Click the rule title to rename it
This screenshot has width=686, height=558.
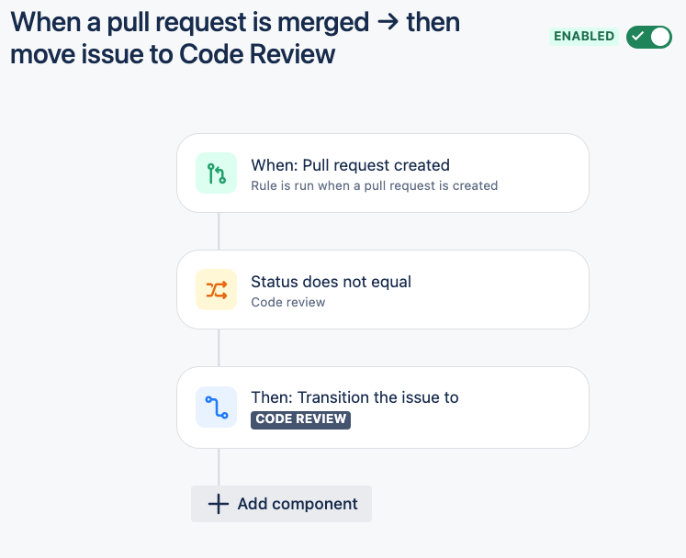(x=235, y=38)
